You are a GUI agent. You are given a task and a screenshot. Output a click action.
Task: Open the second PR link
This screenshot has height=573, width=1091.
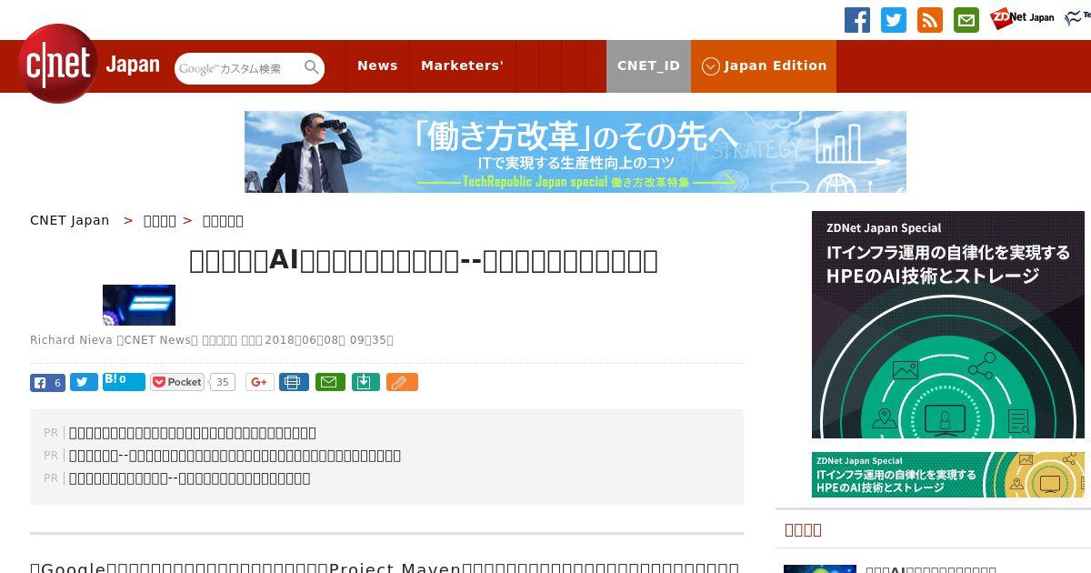coord(235,456)
